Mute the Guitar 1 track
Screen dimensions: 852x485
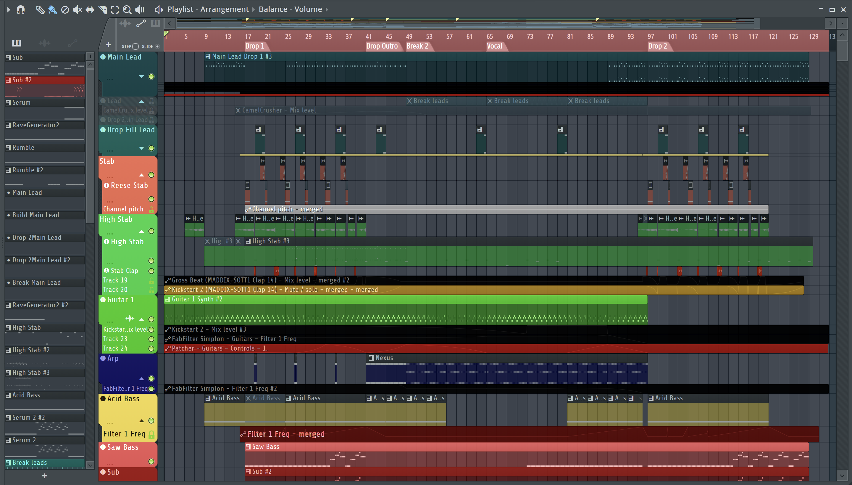(x=151, y=319)
